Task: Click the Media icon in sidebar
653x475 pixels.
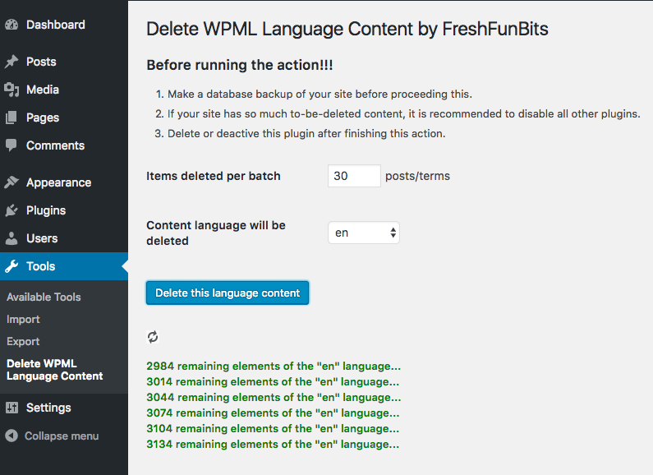Action: click(11, 90)
